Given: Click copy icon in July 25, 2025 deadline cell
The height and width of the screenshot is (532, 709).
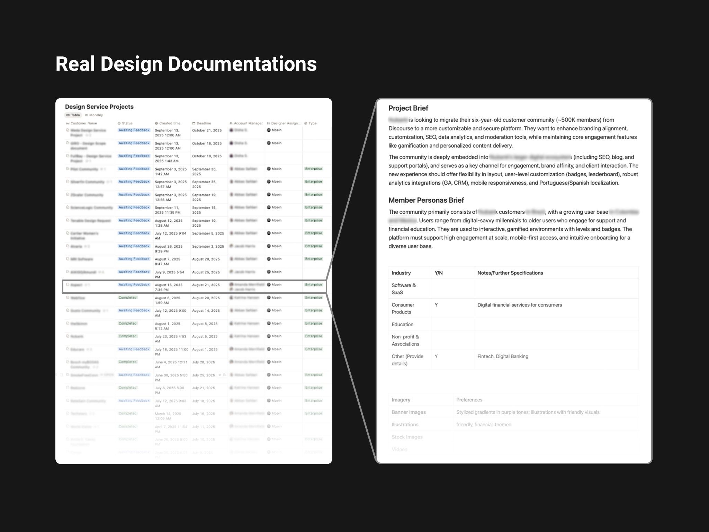Looking at the screenshot, I should tap(224, 375).
